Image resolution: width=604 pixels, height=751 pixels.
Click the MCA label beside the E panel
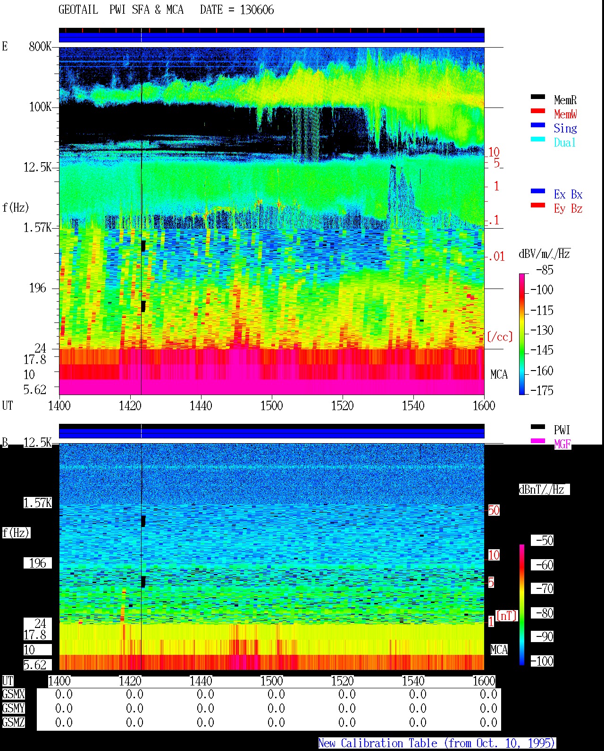click(x=499, y=374)
